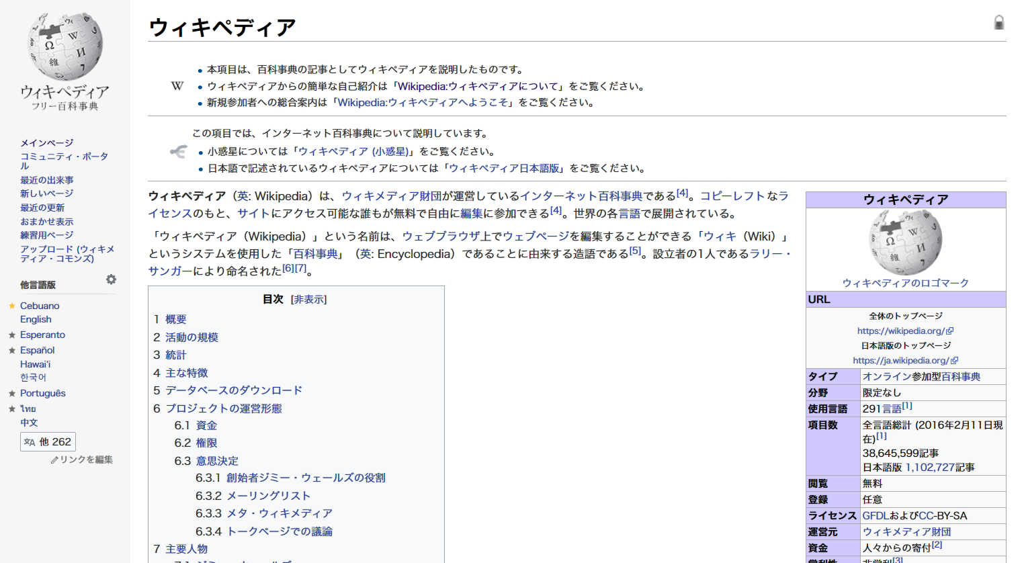
Task: Open ウェブブラウザ link in second paragraph
Action: [x=441, y=236]
